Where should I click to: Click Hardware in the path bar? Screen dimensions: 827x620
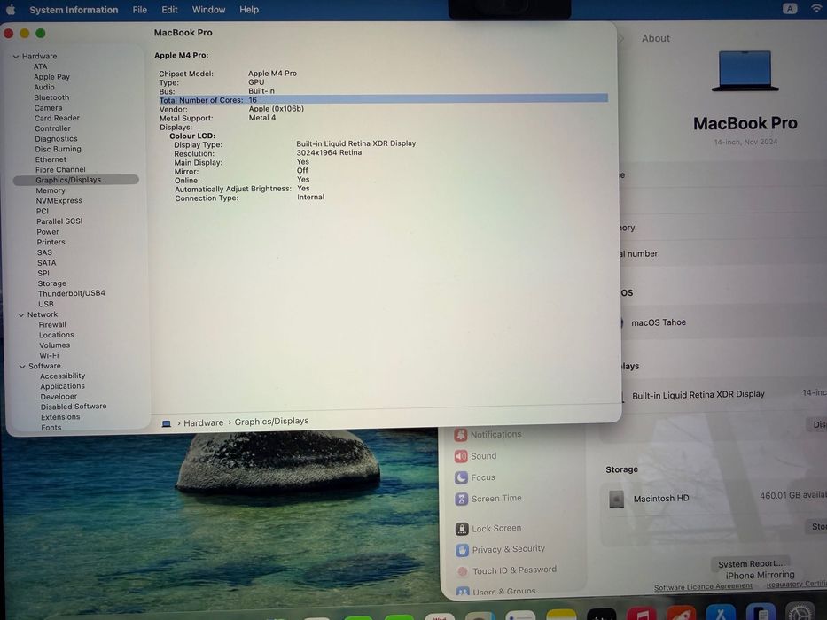(204, 422)
